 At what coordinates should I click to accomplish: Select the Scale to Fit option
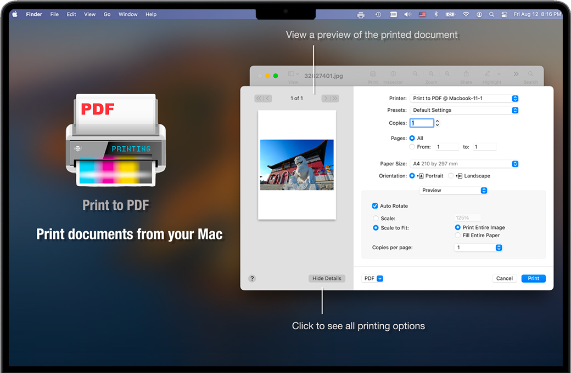(x=376, y=228)
